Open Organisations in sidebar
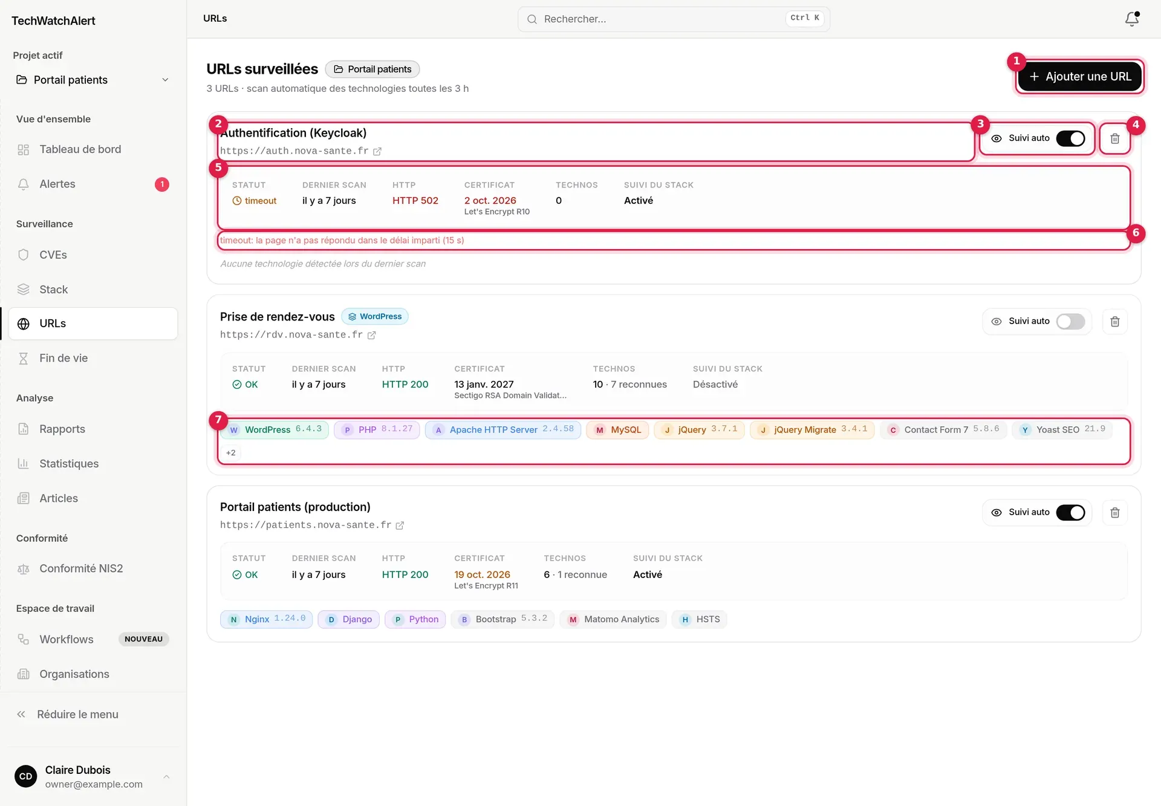 point(93,674)
